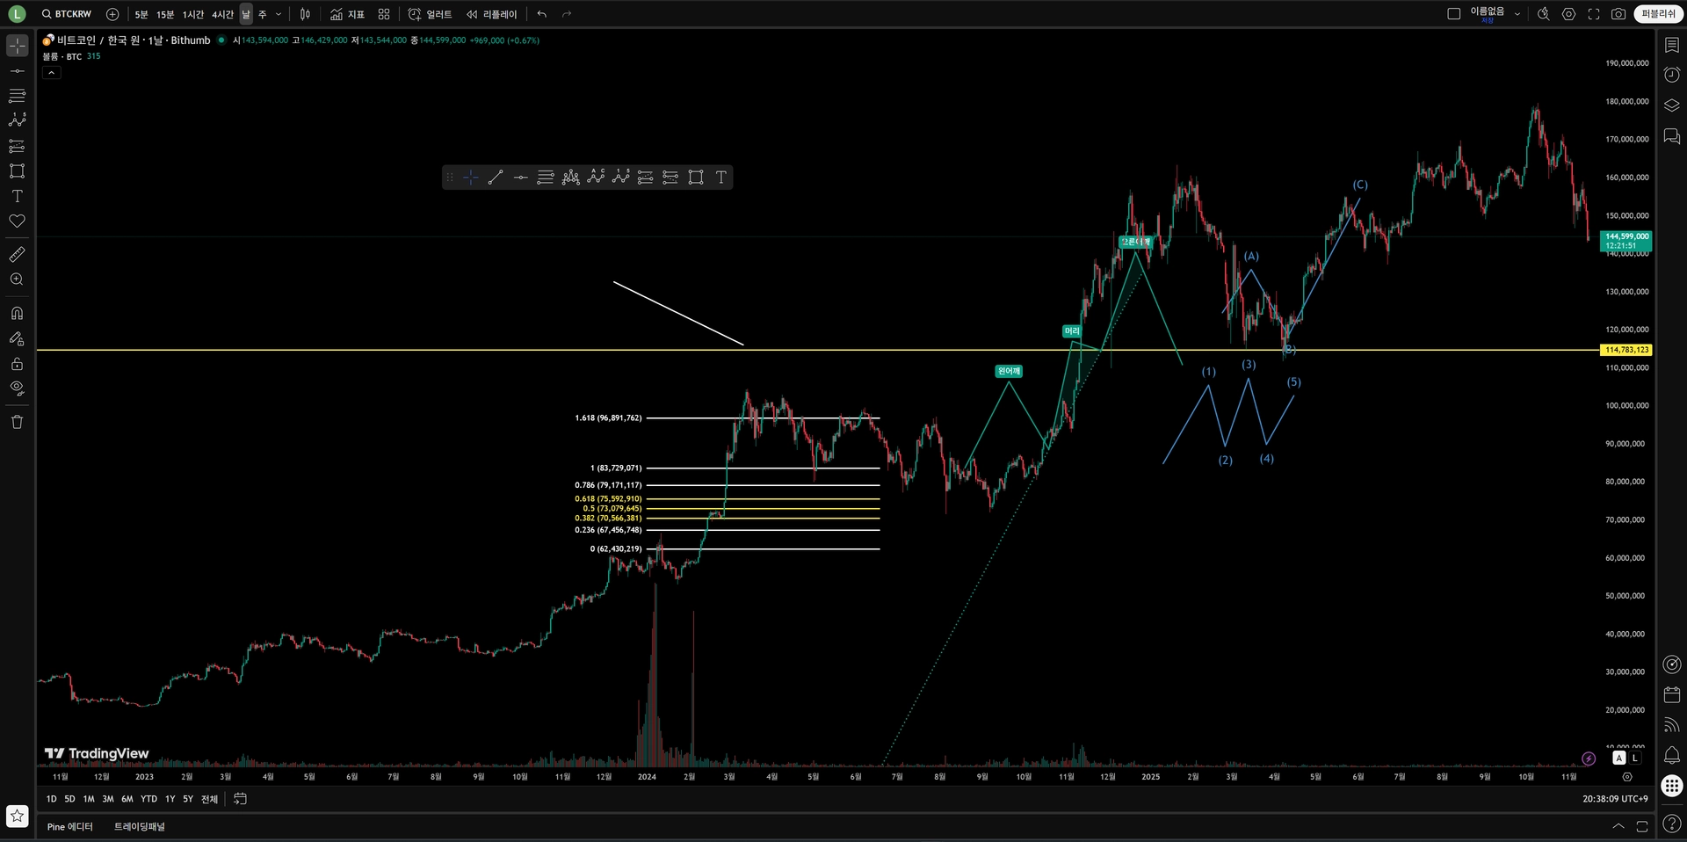The height and width of the screenshot is (842, 1687).
Task: Open the 트레이딩패널 tab
Action: tap(140, 826)
